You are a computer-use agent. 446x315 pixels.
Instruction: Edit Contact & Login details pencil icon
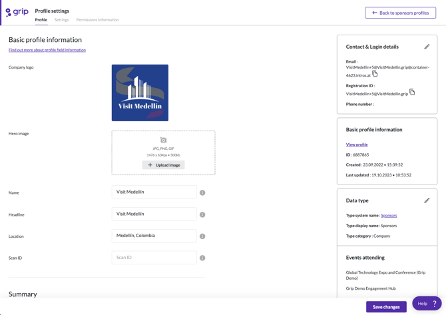(x=427, y=47)
